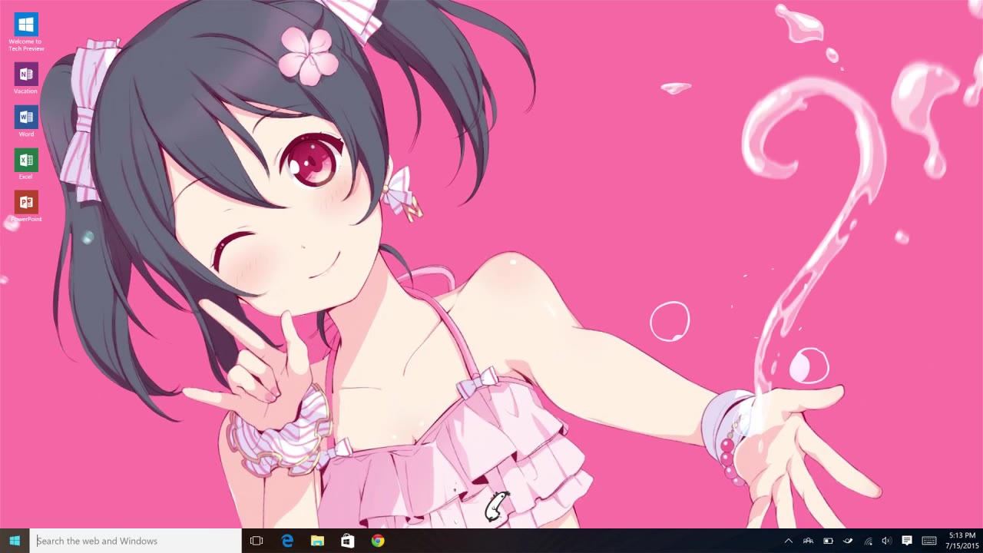
Task: Open the Windows Start menu
Action: coord(15,541)
